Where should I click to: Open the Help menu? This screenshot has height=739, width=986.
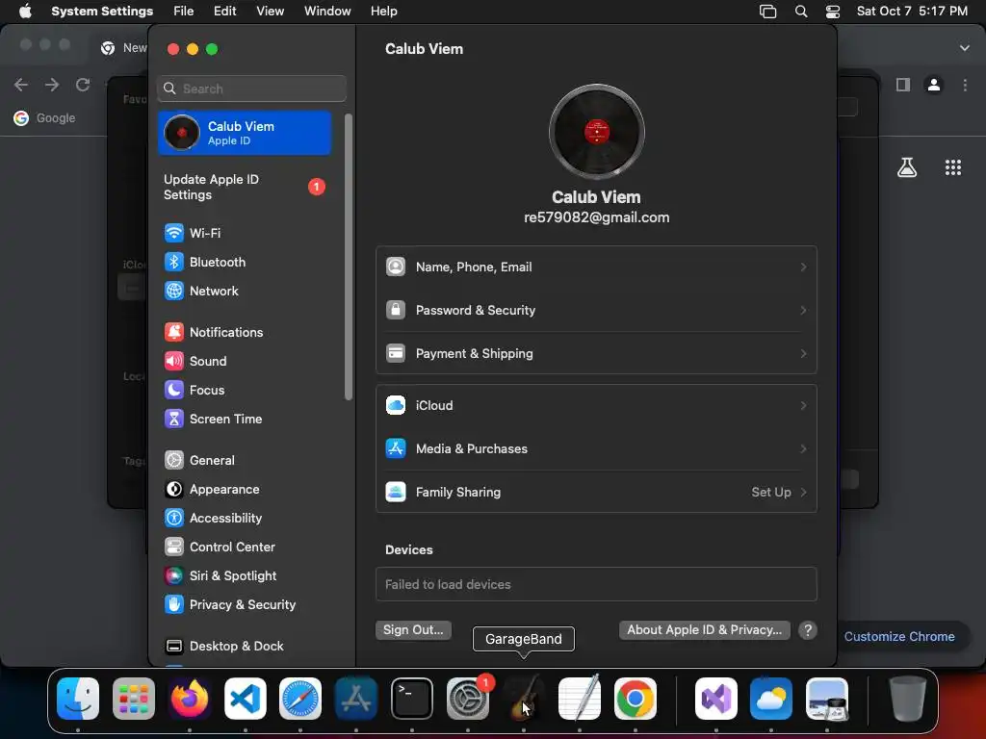coord(383,11)
